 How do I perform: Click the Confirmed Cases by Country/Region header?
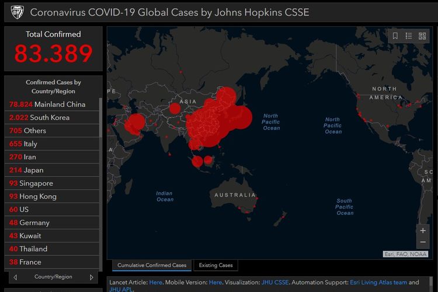(x=53, y=86)
